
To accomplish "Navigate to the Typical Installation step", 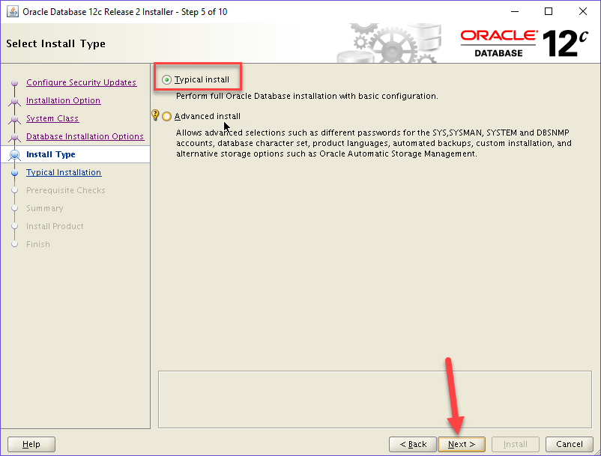I will [64, 172].
